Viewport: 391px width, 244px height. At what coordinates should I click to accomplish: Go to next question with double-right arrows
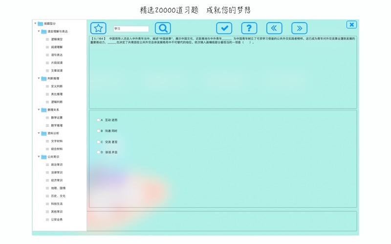[299, 28]
